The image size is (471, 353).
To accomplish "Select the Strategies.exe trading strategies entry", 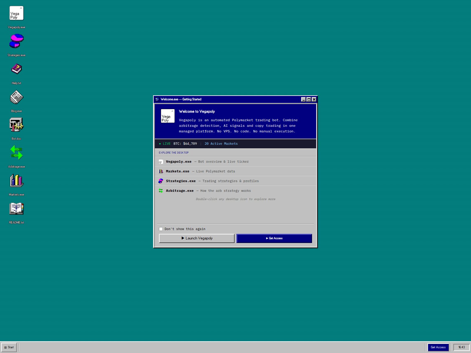I will (235, 181).
